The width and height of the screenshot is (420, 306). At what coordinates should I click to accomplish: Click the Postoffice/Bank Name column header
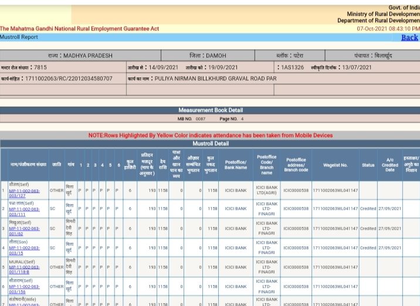click(x=236, y=165)
